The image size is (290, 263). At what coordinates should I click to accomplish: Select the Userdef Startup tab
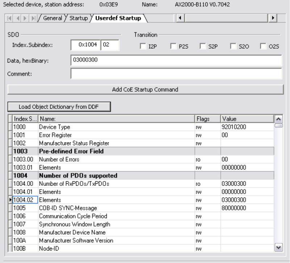click(x=118, y=18)
